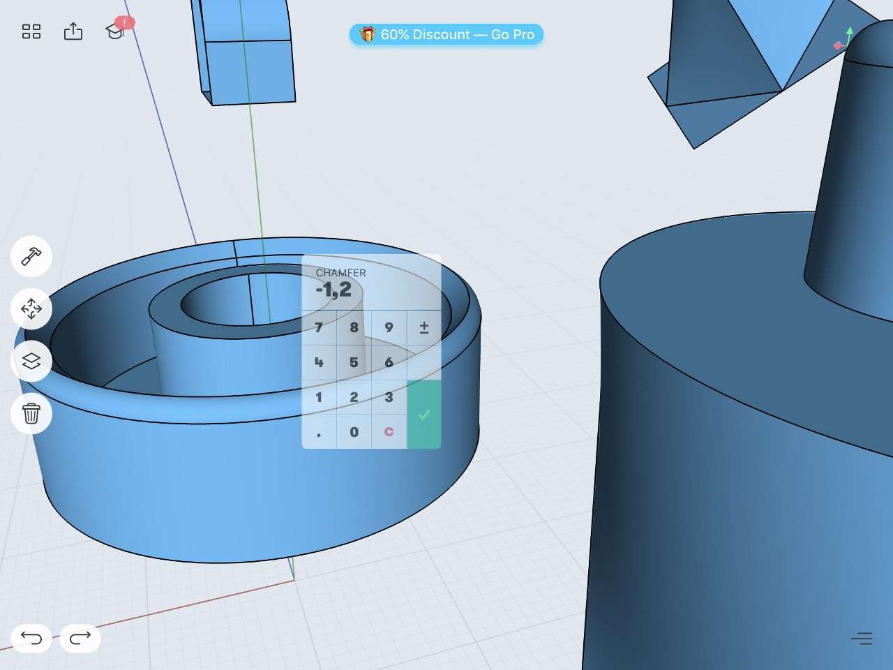Open the transform move tool

[31, 308]
